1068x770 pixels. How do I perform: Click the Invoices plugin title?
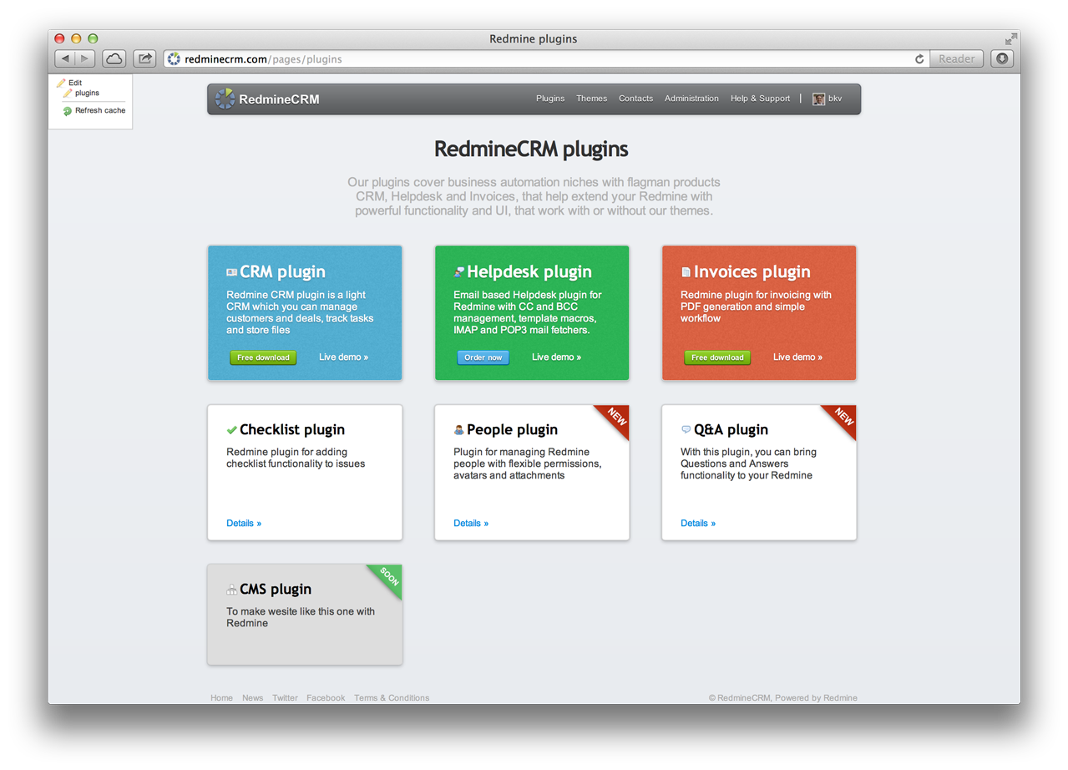[x=752, y=272]
